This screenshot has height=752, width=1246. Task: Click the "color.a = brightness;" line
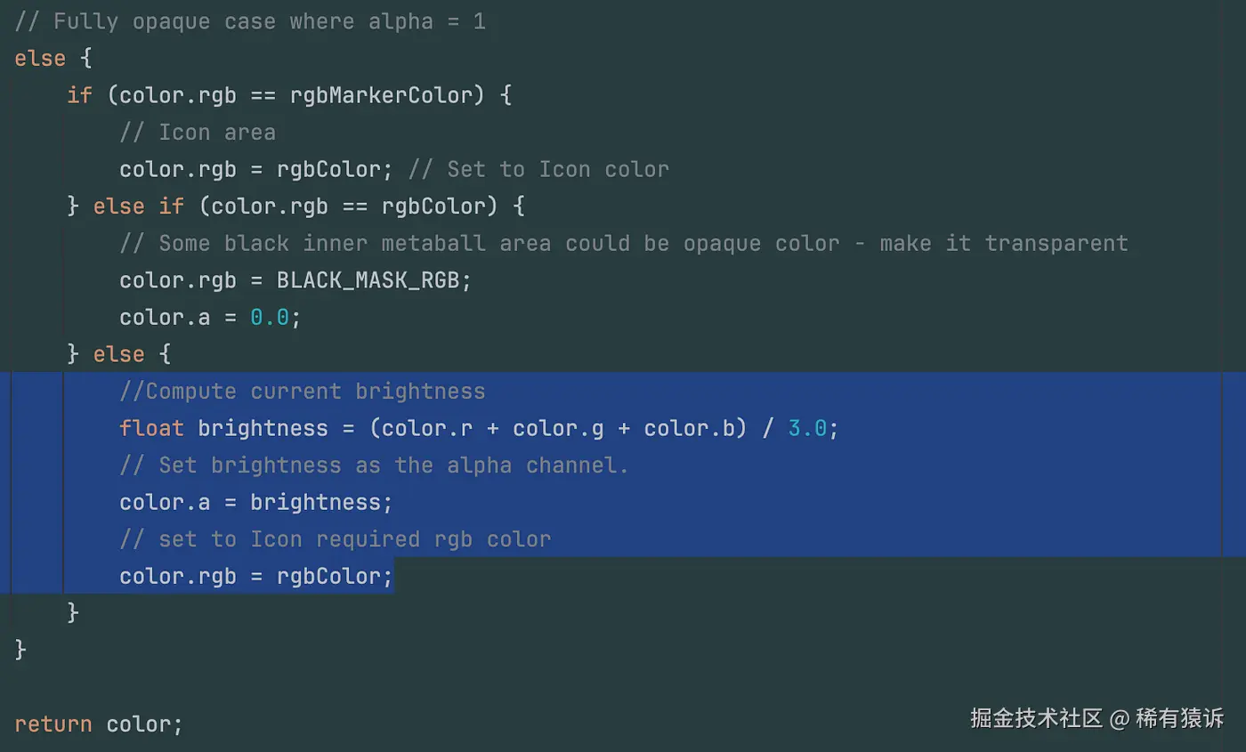pyautogui.click(x=255, y=503)
